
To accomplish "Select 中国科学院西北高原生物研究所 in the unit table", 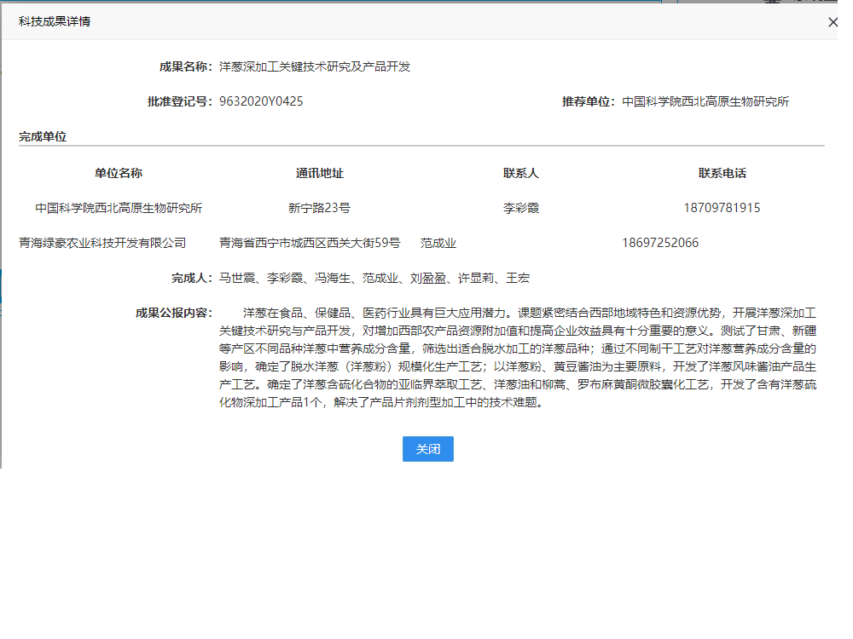I will point(119,208).
